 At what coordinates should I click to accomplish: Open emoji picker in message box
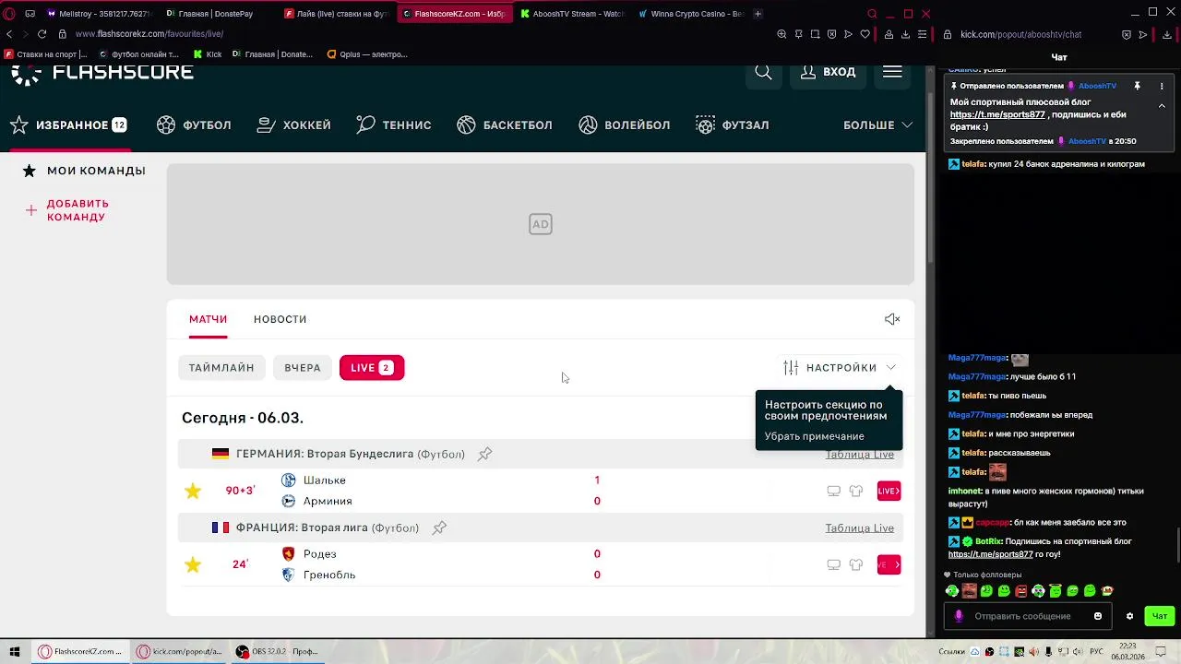(1098, 616)
